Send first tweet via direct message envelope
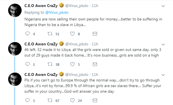This screenshot has height=105, width=173. 95,34
